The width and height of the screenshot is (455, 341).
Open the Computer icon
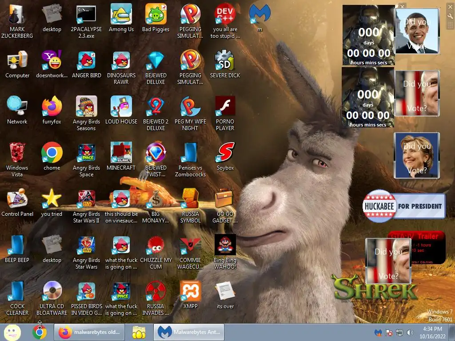click(x=17, y=64)
